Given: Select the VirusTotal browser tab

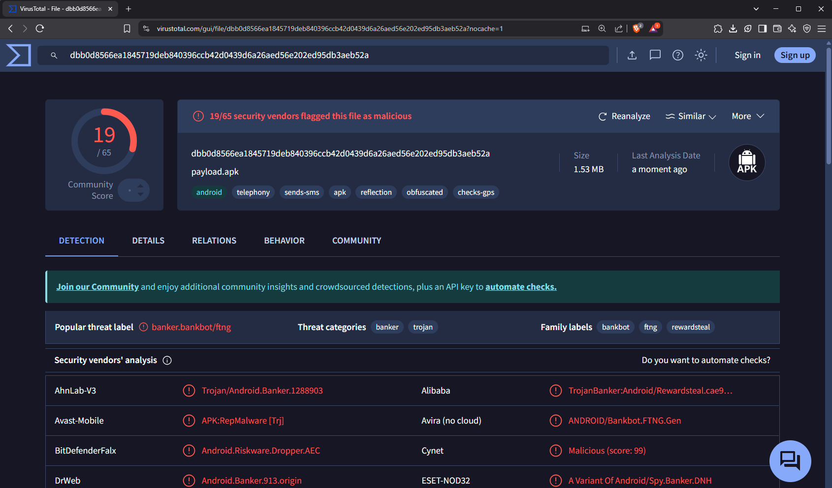Looking at the screenshot, I should point(60,9).
